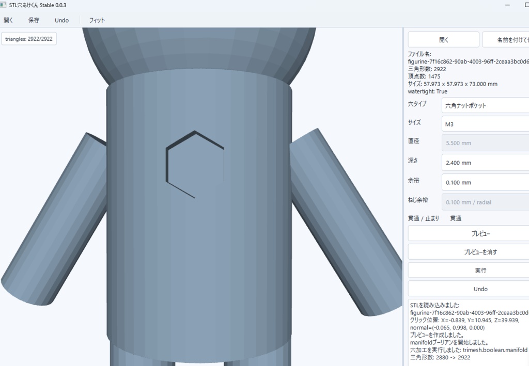Click 保存 in the top toolbar
The width and height of the screenshot is (529, 366).
click(34, 20)
